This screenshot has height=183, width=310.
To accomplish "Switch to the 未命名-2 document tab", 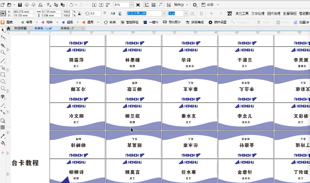I will click(68, 28).
